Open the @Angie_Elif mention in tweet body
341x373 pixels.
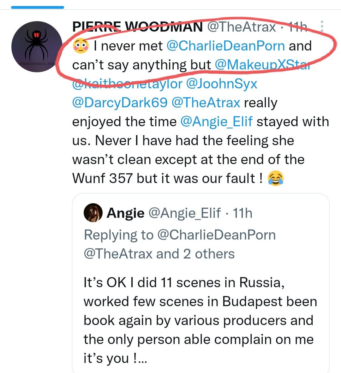pyautogui.click(x=216, y=122)
